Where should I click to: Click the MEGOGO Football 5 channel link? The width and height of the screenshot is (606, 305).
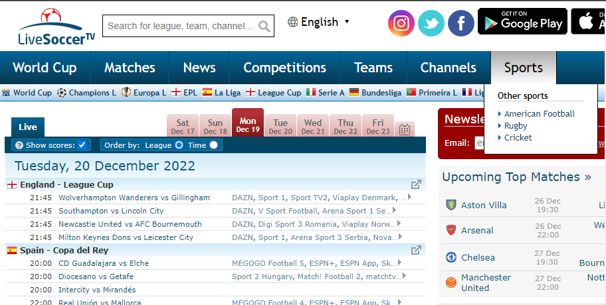coord(268,263)
